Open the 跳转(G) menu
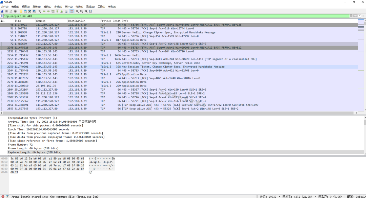366x198 pixels. pyautogui.click(x=36, y=6)
